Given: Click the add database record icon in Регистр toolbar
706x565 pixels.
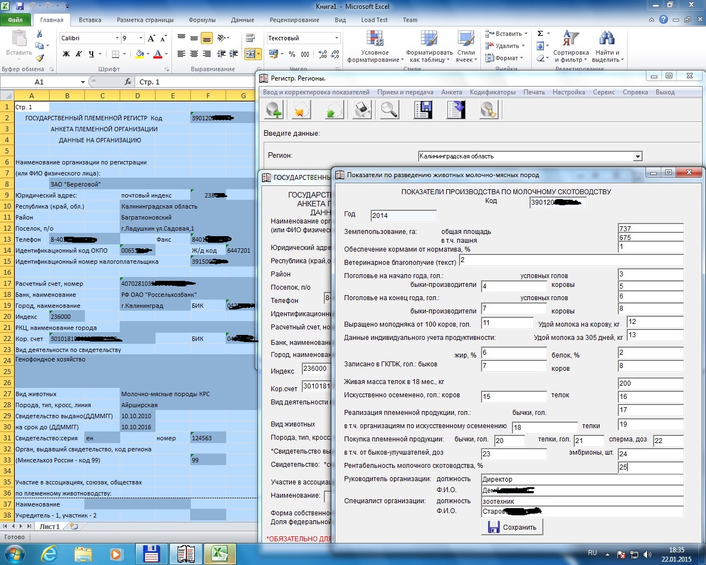Looking at the screenshot, I should [x=274, y=110].
